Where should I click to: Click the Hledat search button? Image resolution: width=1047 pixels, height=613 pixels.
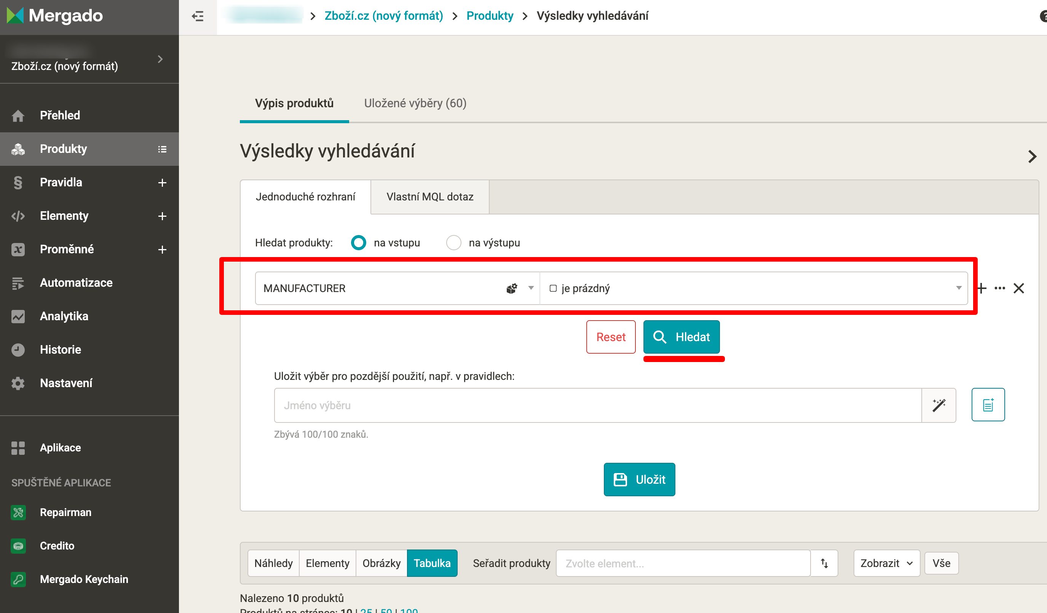(682, 337)
